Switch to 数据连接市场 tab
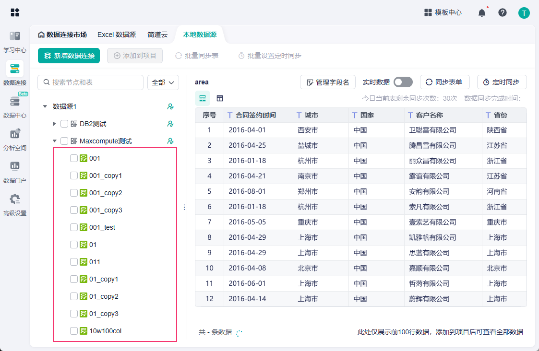539x351 pixels. click(x=62, y=35)
